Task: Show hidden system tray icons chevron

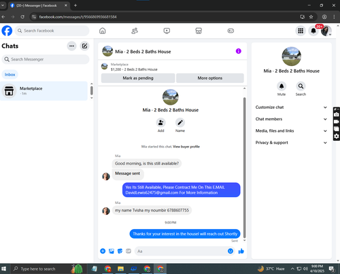Action: click(292, 269)
